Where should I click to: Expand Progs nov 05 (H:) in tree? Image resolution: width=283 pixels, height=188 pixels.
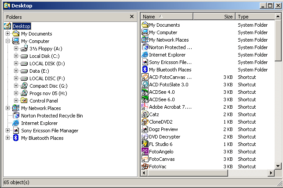[x=16, y=93]
